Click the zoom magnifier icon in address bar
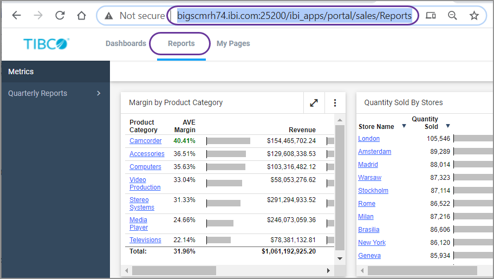The width and height of the screenshot is (494, 279). click(x=453, y=16)
